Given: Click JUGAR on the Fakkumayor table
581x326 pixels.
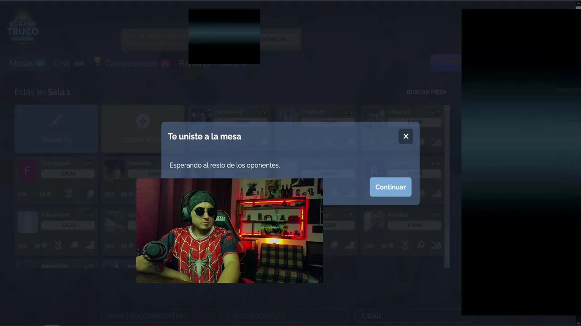Looking at the screenshot, I should (x=68, y=225).
